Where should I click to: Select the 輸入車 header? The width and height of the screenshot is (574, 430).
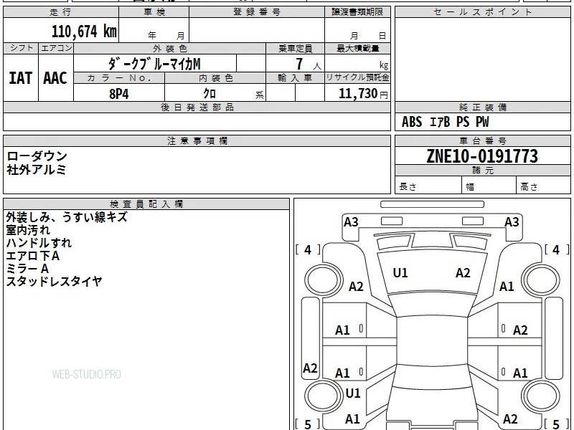pos(295,78)
